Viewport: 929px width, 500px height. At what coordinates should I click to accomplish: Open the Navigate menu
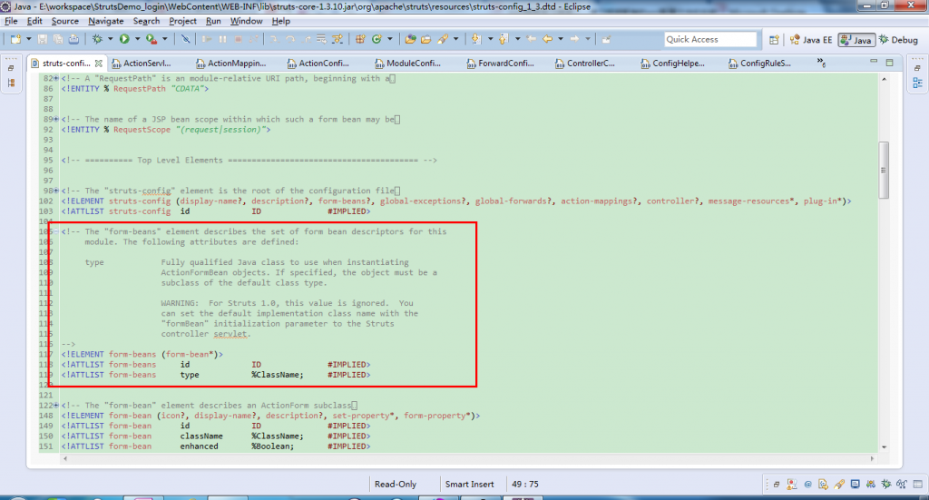coord(106,21)
